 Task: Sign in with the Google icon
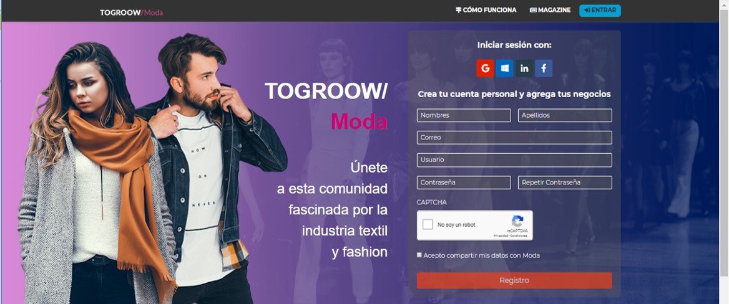click(485, 69)
